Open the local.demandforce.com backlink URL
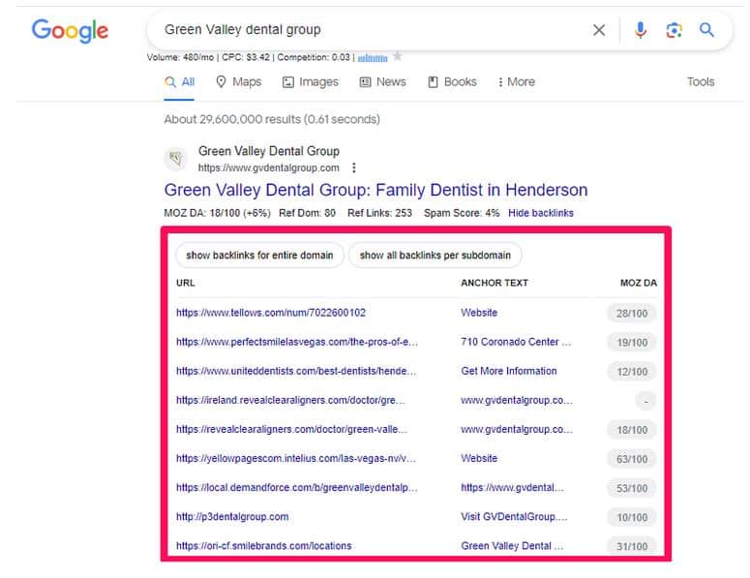 (x=296, y=488)
